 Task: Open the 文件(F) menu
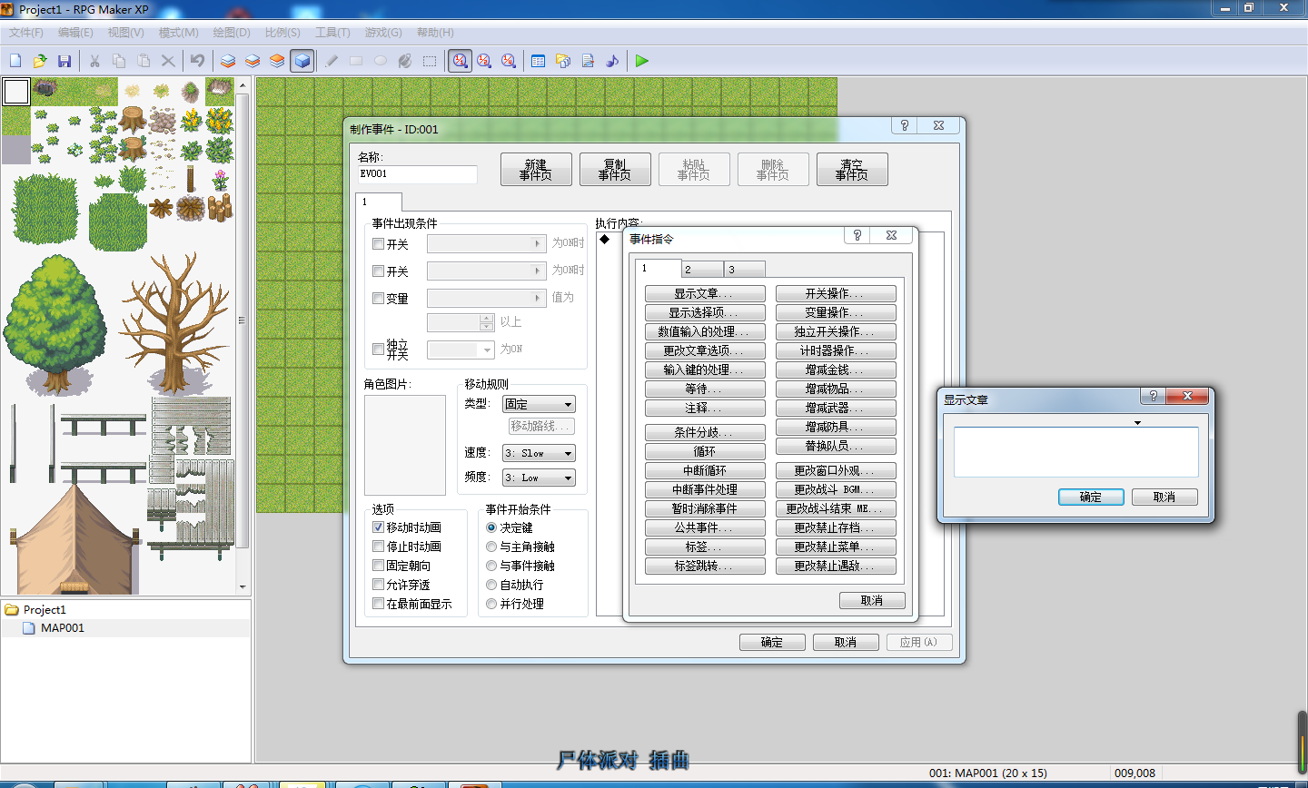[26, 32]
